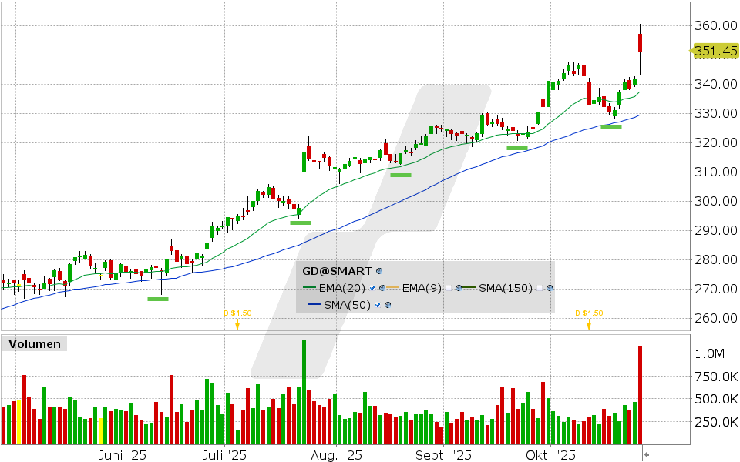Click the July dividend arrow marker
Viewport: 740px width, 462px height.
(x=237, y=324)
